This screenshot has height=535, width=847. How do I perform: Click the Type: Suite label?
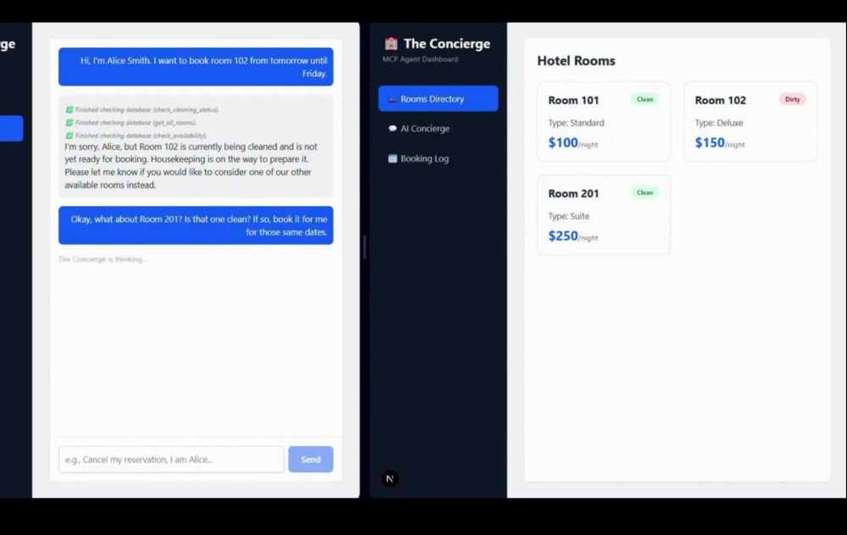coord(569,216)
